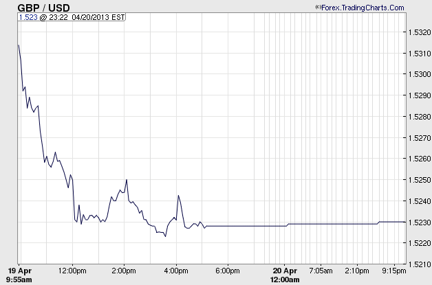This screenshot has height=285, width=432.
Task: Click the 1.5230 price axis label
Action: [420, 223]
